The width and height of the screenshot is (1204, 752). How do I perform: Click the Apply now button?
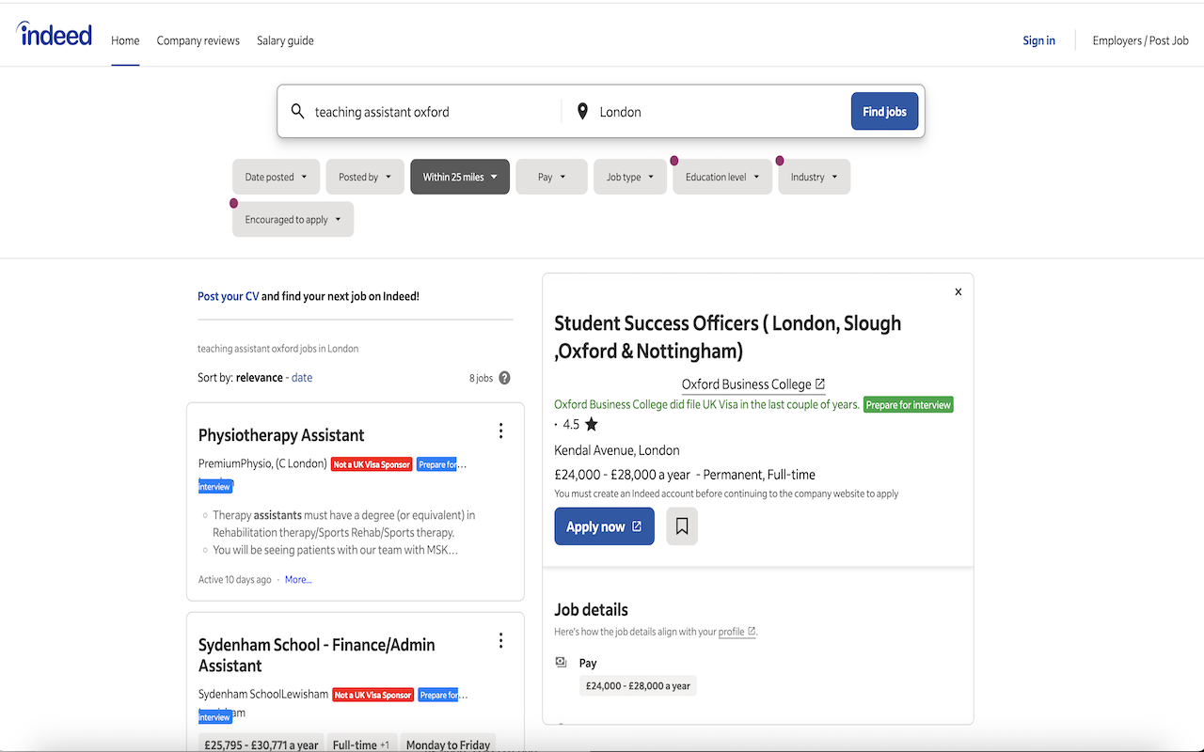(x=604, y=526)
